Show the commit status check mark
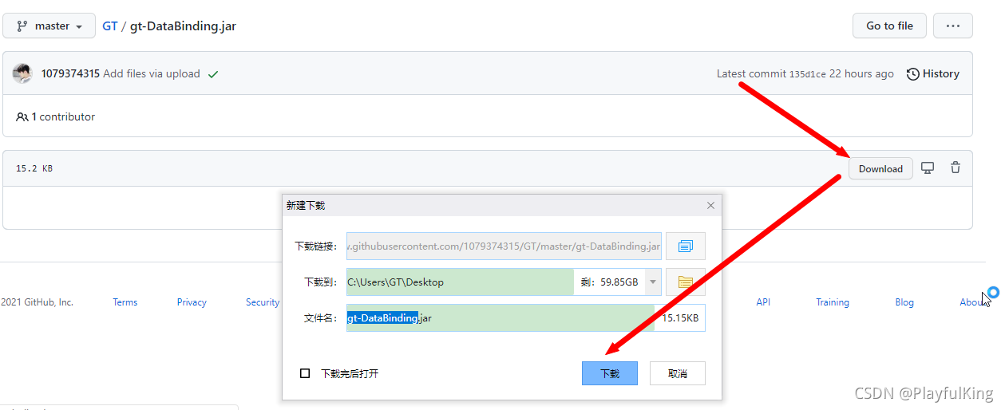 pos(213,74)
